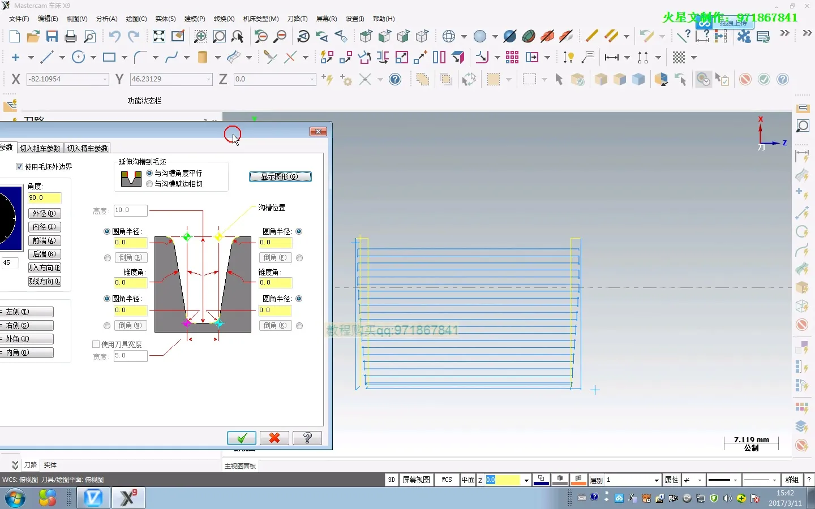Select the create rectangle tool
Viewport: 815px width, 509px height.
tap(109, 57)
